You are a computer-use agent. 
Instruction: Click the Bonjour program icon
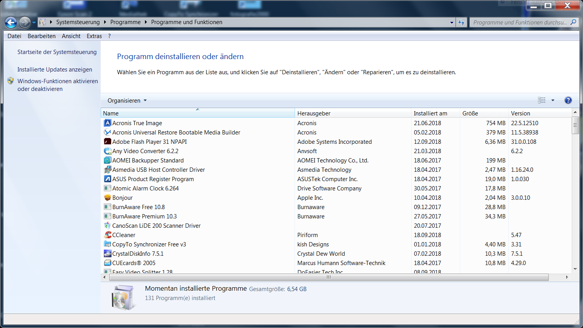coord(108,197)
